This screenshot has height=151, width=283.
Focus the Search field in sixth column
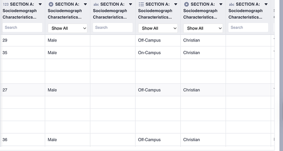(248, 27)
